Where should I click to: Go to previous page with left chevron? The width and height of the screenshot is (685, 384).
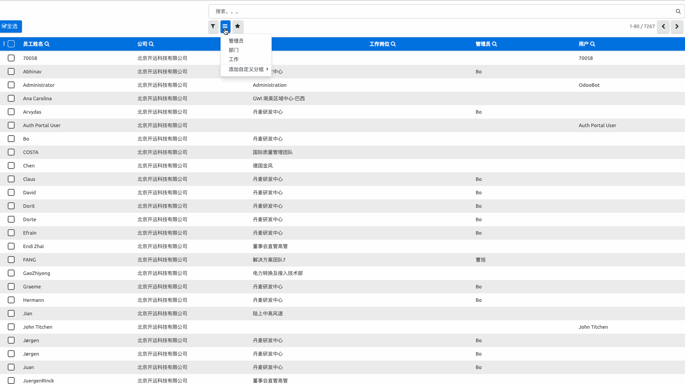point(663,26)
